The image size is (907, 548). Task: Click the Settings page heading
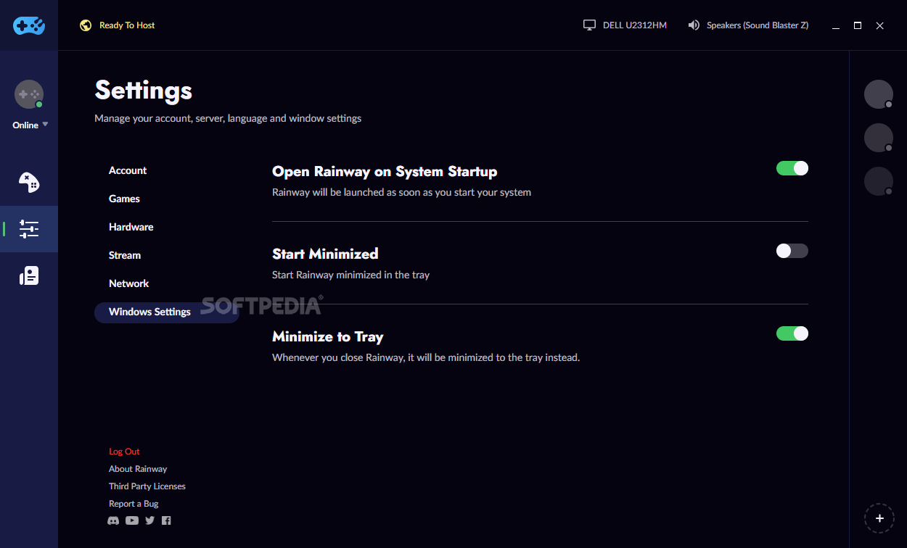click(x=144, y=90)
